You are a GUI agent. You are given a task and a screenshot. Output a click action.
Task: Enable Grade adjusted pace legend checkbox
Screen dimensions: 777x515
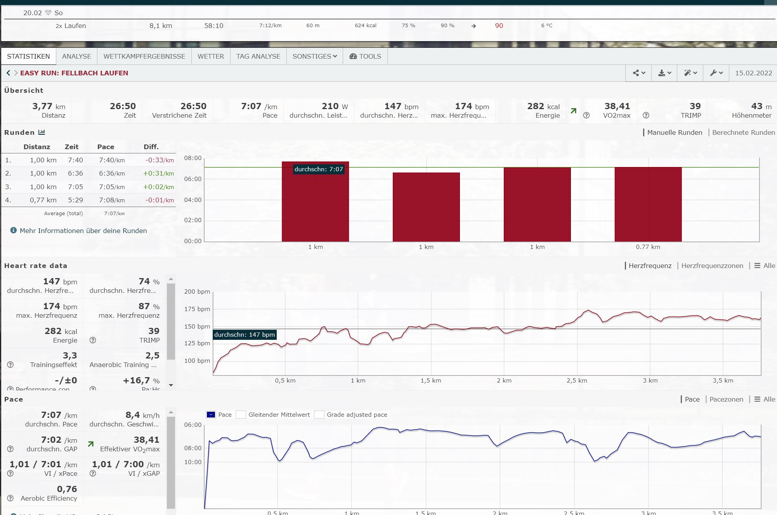[319, 415]
